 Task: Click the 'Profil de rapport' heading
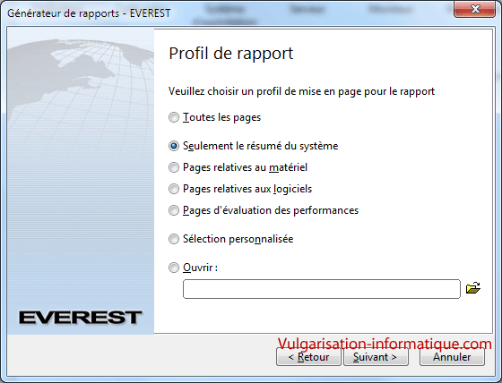(x=231, y=54)
